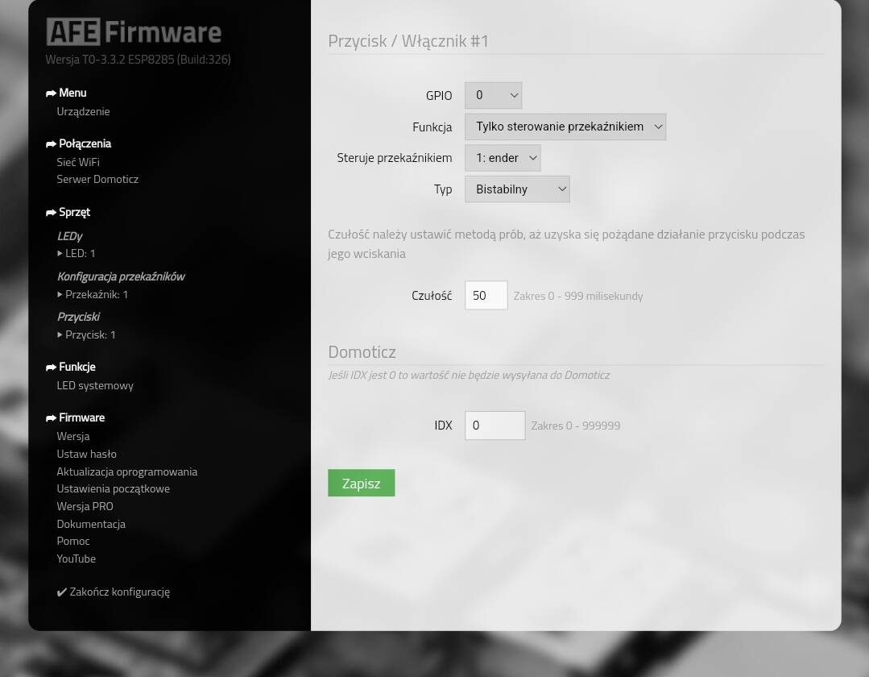Open LED systemowy function
The height and width of the screenshot is (677, 869).
point(95,385)
